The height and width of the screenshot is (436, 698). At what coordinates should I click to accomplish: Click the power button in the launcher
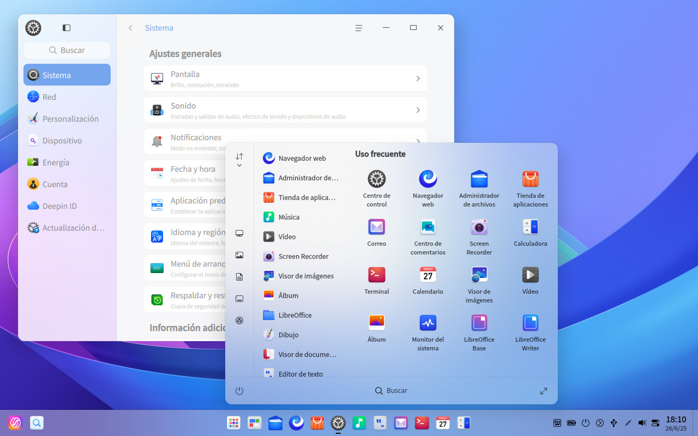239,391
